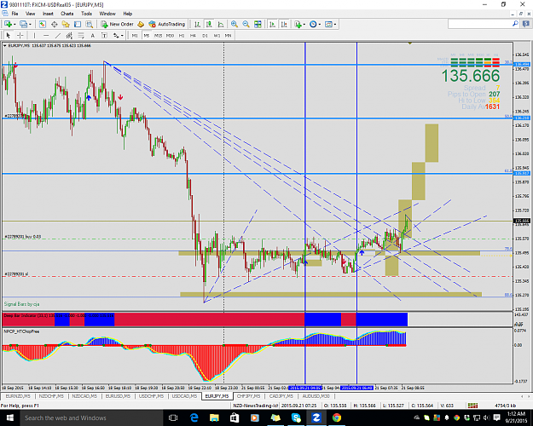This screenshot has width=533, height=426.
Task: Toggle the AutoTrading button
Action: [x=167, y=24]
